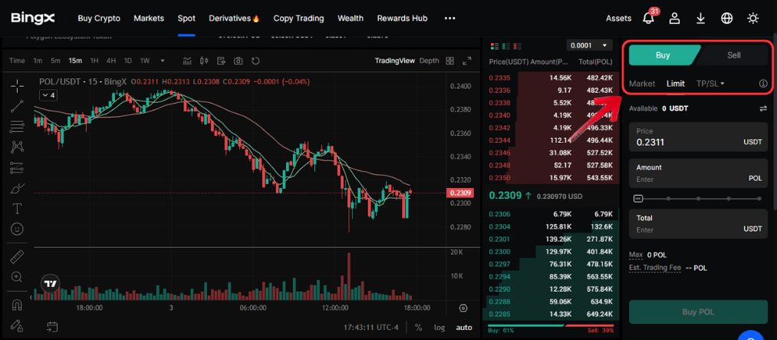Reset the chart with the refresh icon
Image resolution: width=777 pixels, height=340 pixels.
coord(255,61)
